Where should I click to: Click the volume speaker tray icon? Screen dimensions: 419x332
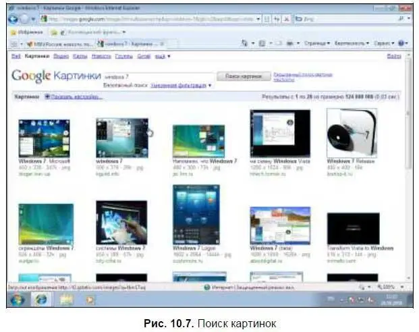tap(370, 300)
